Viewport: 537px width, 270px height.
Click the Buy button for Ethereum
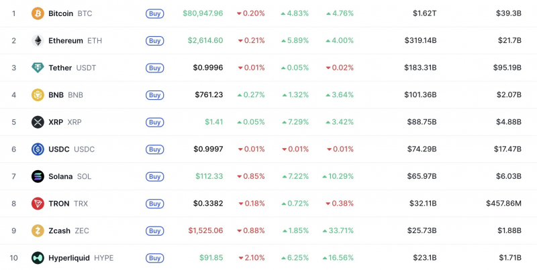(155, 41)
